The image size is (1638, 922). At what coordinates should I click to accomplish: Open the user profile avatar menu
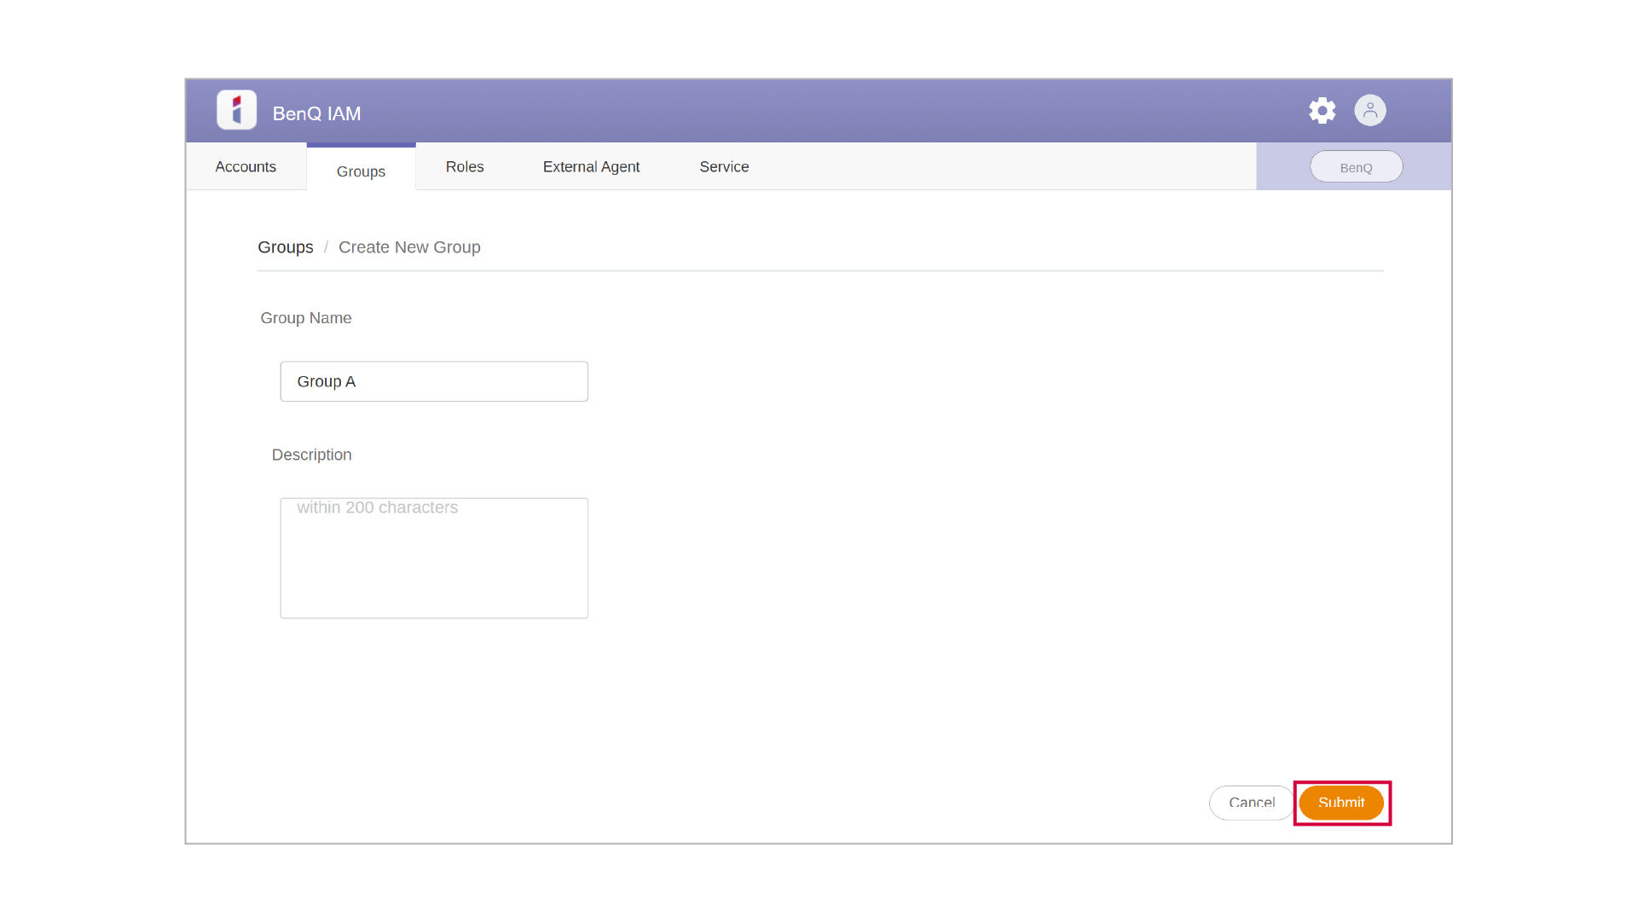point(1369,111)
